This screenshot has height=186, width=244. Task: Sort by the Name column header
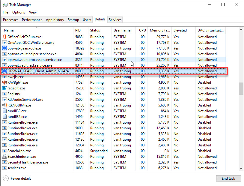coord(37,30)
